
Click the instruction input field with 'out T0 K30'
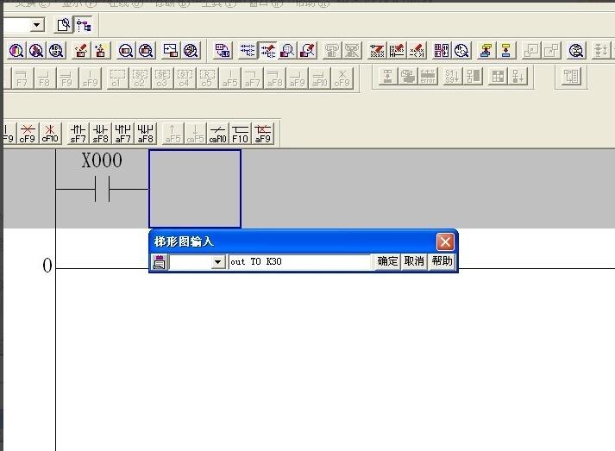point(300,261)
